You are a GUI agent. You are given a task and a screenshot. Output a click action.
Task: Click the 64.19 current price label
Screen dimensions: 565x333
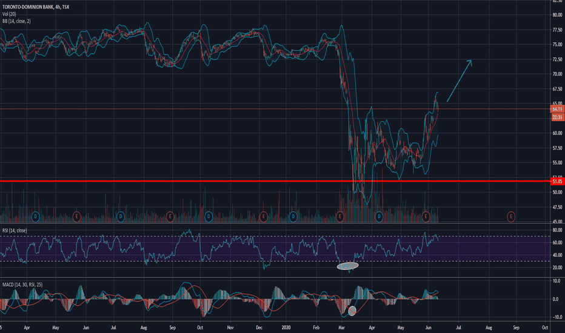(x=558, y=109)
